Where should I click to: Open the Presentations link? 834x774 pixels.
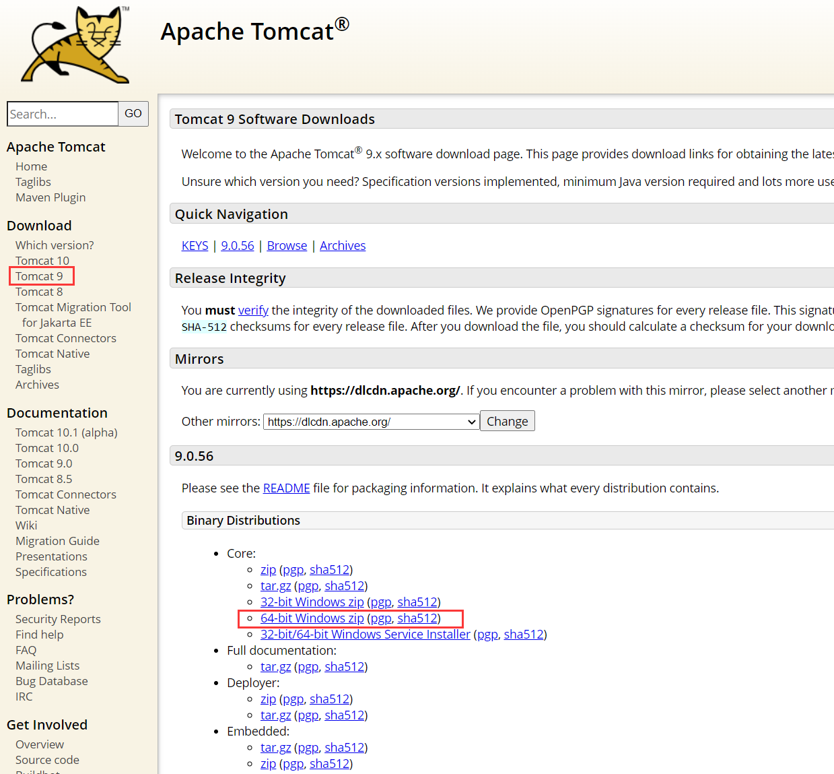pyautogui.click(x=51, y=556)
